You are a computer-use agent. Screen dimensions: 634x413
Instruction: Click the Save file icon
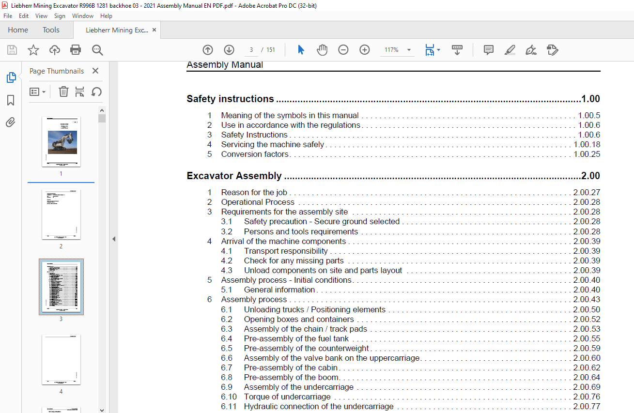pyautogui.click(x=12, y=50)
